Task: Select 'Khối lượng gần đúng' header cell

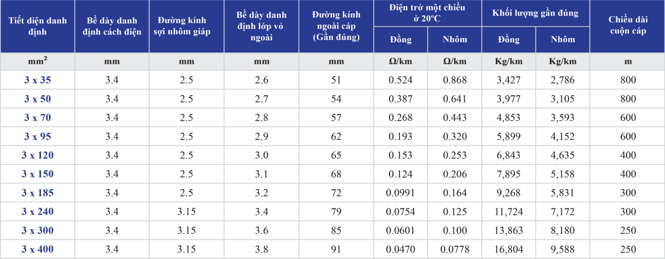Action: pos(535,13)
